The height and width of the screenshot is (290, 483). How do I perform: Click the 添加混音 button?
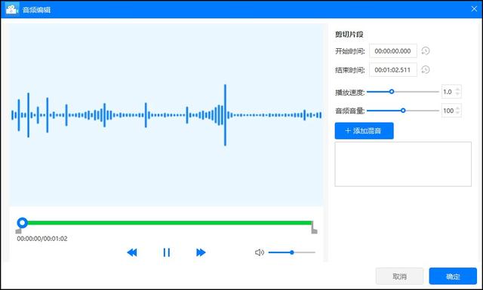[364, 131]
